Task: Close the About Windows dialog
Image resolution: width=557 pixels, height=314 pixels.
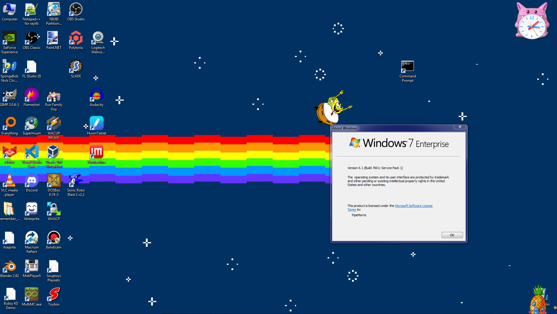Action: 460,127
